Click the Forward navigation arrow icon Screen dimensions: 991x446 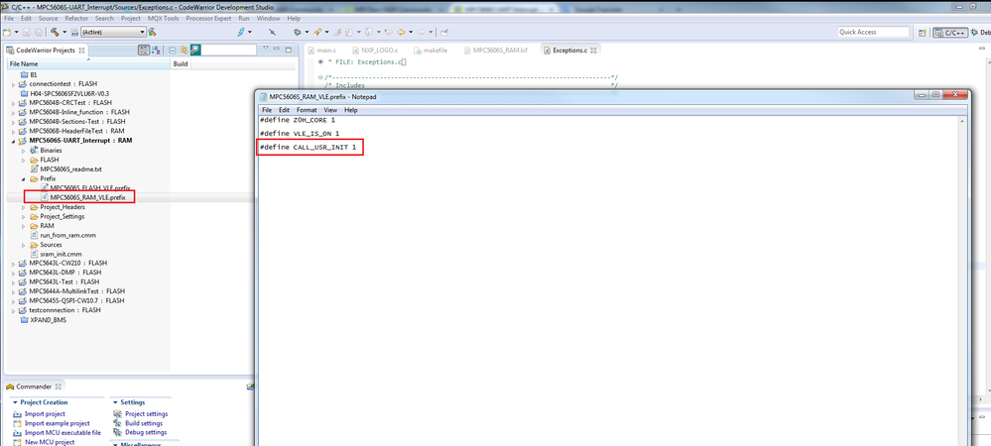point(421,32)
